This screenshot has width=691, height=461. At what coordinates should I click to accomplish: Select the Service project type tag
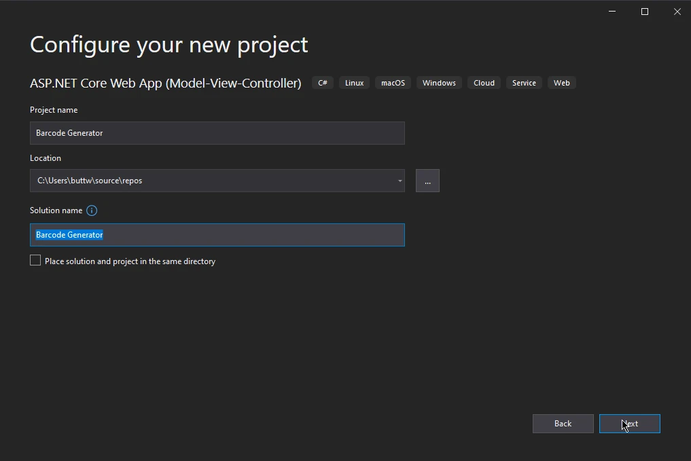pos(524,83)
